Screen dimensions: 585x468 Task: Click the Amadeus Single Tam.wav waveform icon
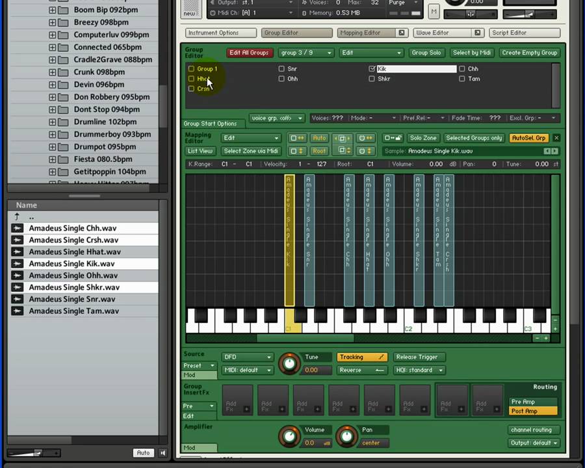[x=17, y=311]
